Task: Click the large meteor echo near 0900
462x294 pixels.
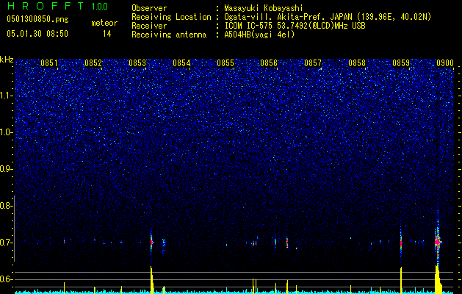Action: coord(438,241)
